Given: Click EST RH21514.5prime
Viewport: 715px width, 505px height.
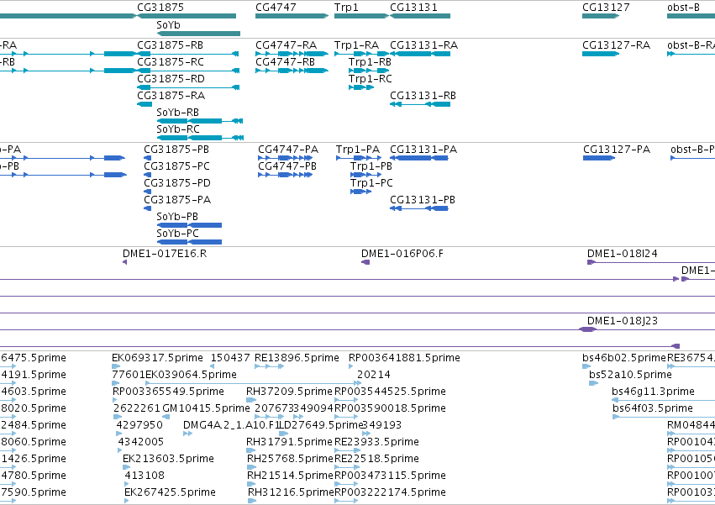Looking at the screenshot, I should [x=252, y=484].
